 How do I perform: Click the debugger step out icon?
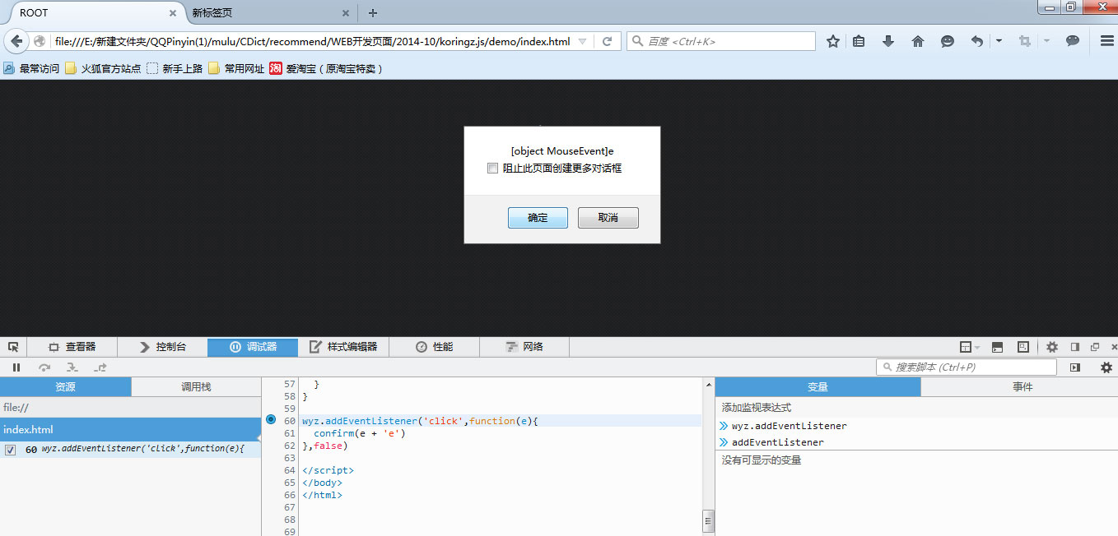[100, 367]
